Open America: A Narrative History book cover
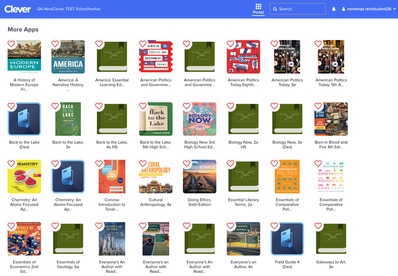 [68, 57]
